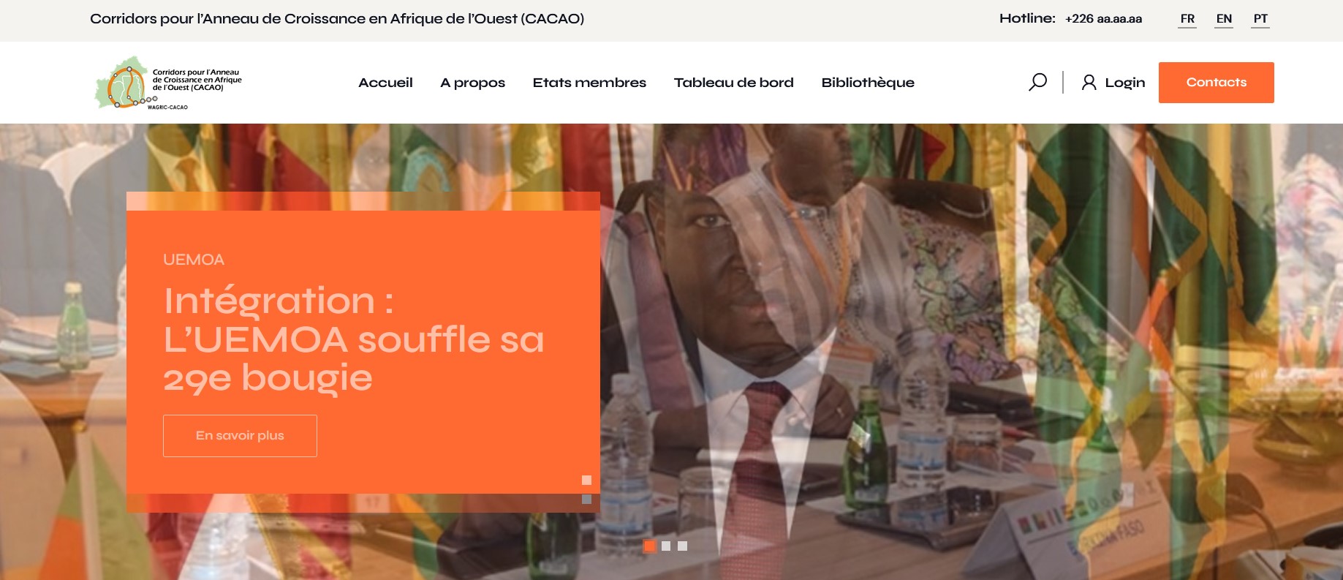Switch language to EN
The image size is (1343, 580).
(x=1224, y=19)
